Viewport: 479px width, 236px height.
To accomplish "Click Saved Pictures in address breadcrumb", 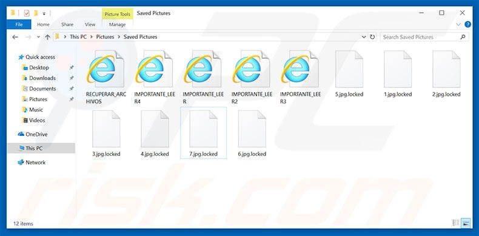I will pos(140,36).
